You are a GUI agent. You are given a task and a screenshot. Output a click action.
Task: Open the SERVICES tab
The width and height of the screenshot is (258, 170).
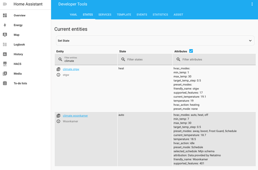point(105,14)
